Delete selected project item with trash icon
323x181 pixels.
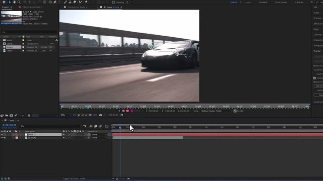point(29,116)
